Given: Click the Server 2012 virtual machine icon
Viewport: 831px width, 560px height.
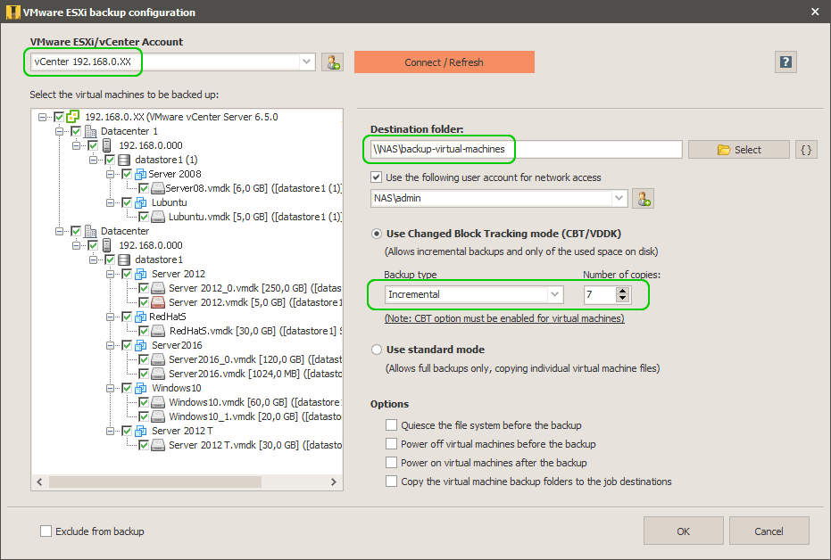Looking at the screenshot, I should coord(141,274).
